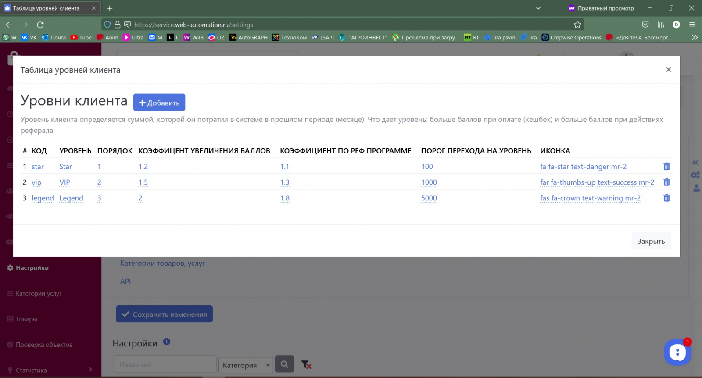Close the client levels dialog with X
702x378 pixels.
(669, 70)
